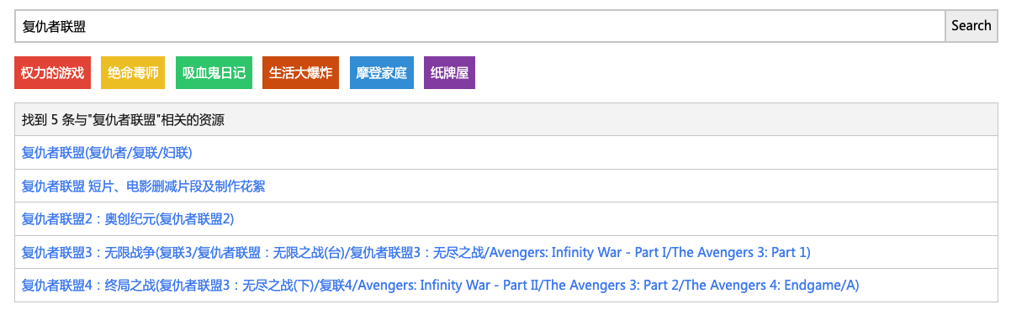Focus the search box containing 复仇者联盟
Viewport: 1011px width, 315px height.
[480, 26]
